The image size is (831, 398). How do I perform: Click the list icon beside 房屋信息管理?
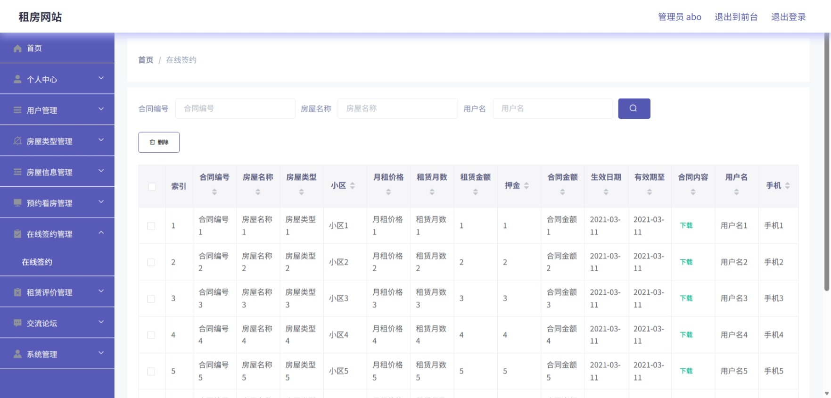[17, 172]
